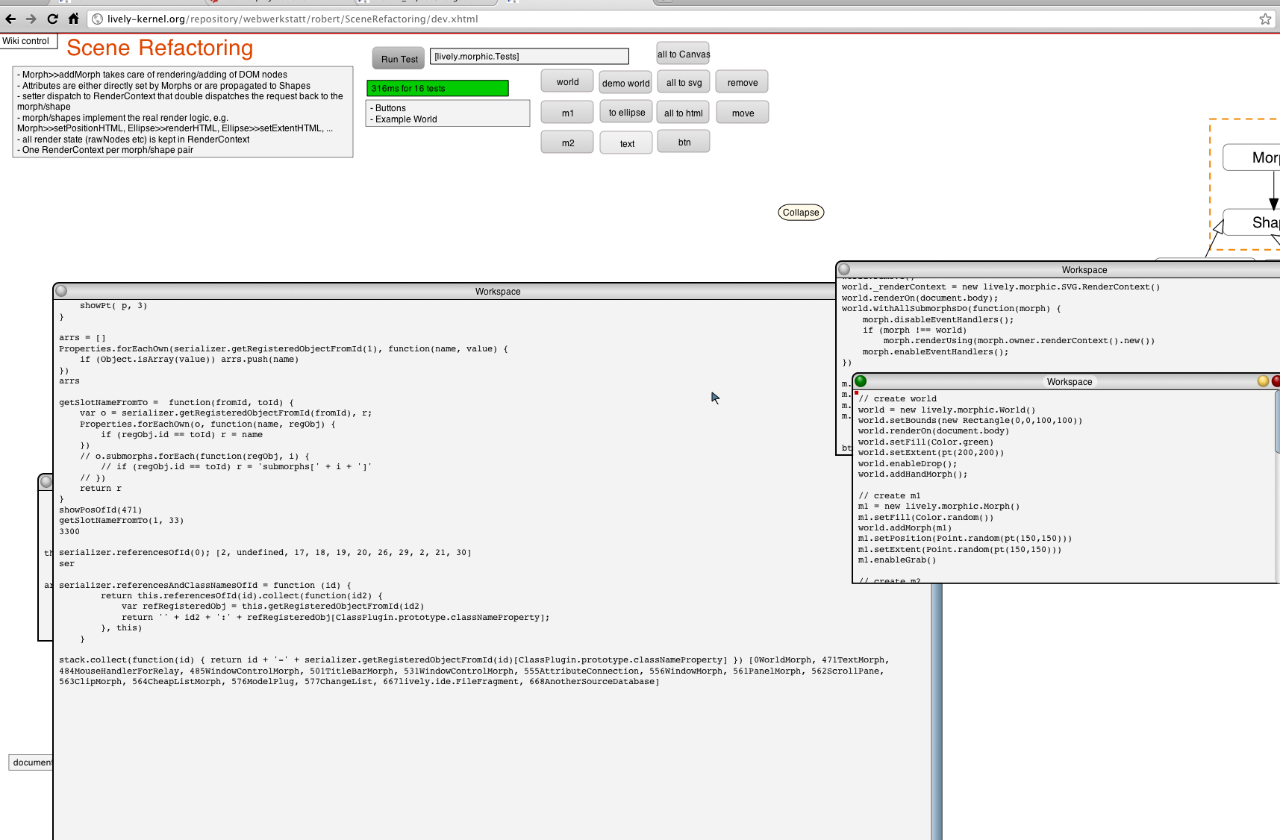This screenshot has width=1280, height=840.
Task: Click the to ellipse button
Action: 626,113
